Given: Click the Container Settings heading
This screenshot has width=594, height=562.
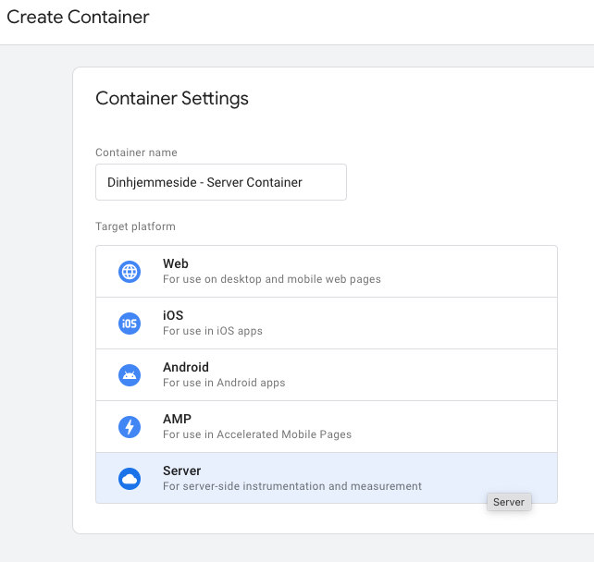Looking at the screenshot, I should point(172,98).
